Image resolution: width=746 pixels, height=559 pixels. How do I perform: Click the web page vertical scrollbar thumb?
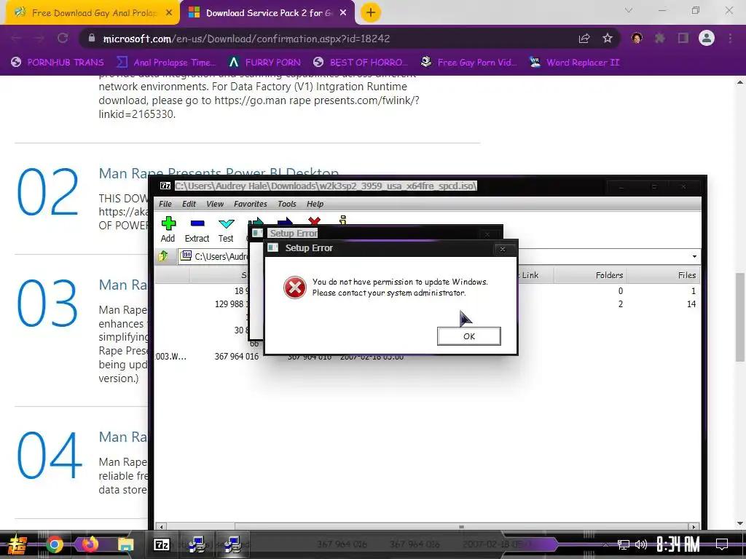click(x=740, y=317)
